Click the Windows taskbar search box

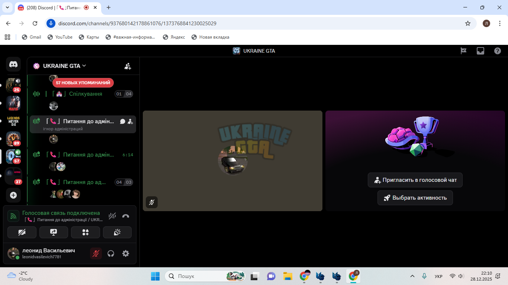click(206, 276)
